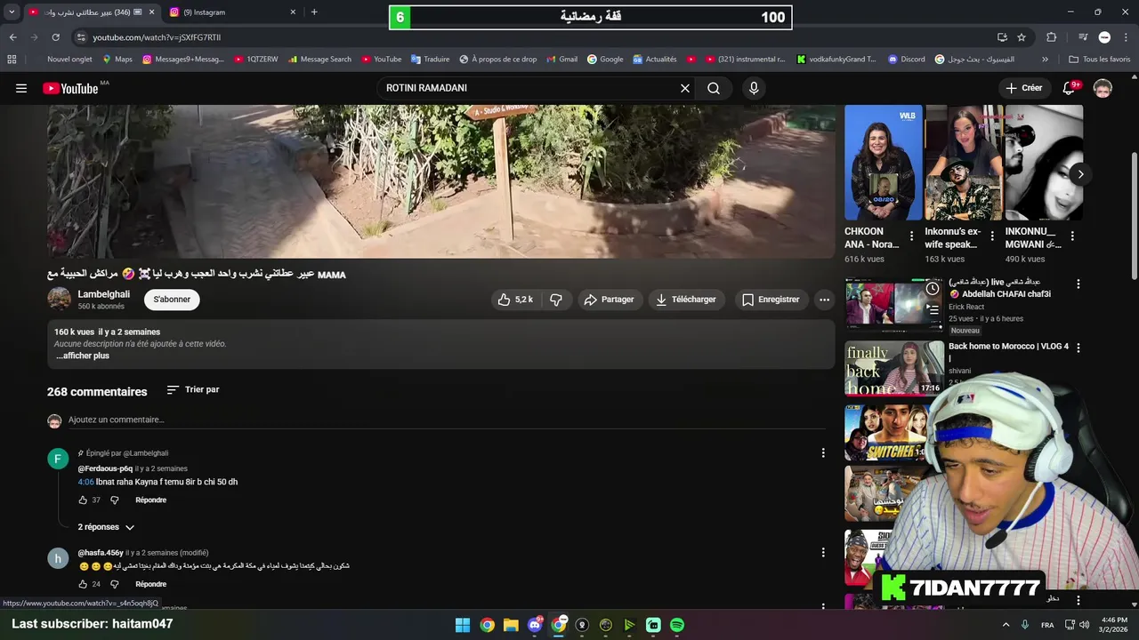Open the Abdellah CHAFAI live video thumbnail
This screenshot has width=1139, height=640.
click(x=894, y=305)
